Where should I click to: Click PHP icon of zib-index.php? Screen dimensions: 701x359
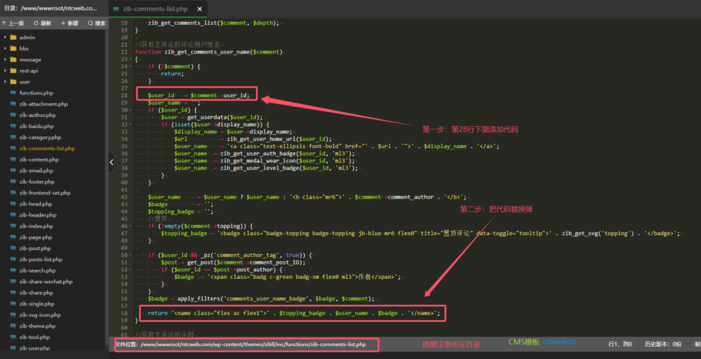tap(13, 226)
